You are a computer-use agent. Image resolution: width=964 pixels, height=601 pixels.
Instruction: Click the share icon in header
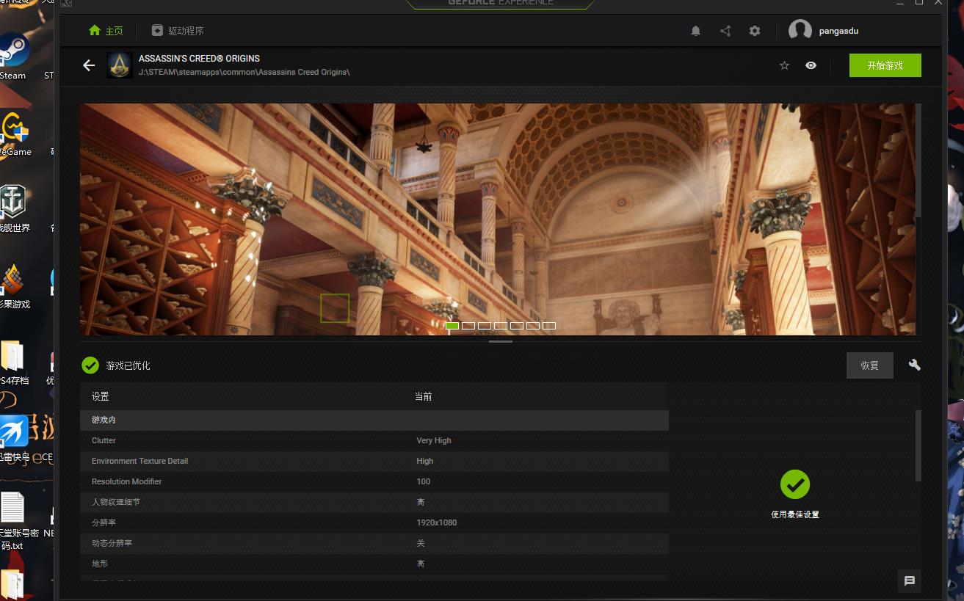(x=725, y=31)
